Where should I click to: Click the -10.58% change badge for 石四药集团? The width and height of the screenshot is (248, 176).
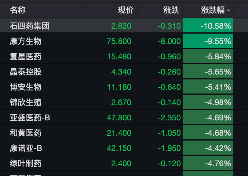coord(208,26)
